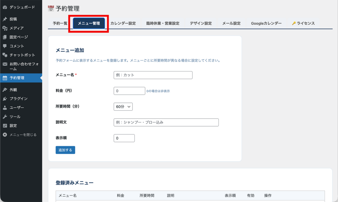Go to the Googleカレンダー tab

[x=266, y=23]
